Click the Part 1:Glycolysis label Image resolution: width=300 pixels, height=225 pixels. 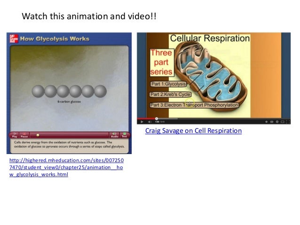[168, 84]
